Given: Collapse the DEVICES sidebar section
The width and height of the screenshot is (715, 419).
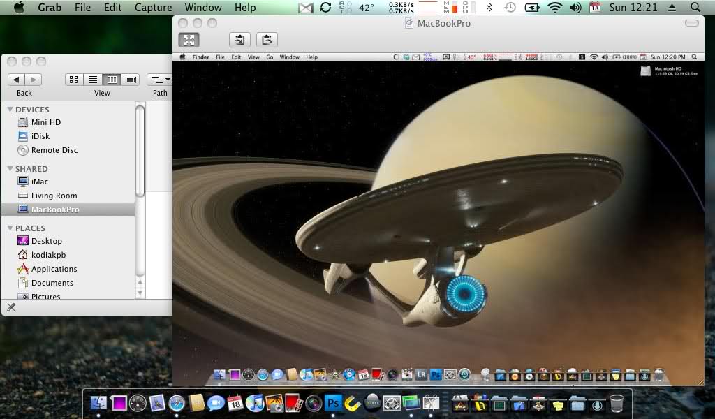Looking at the screenshot, I should pyautogui.click(x=10, y=110).
